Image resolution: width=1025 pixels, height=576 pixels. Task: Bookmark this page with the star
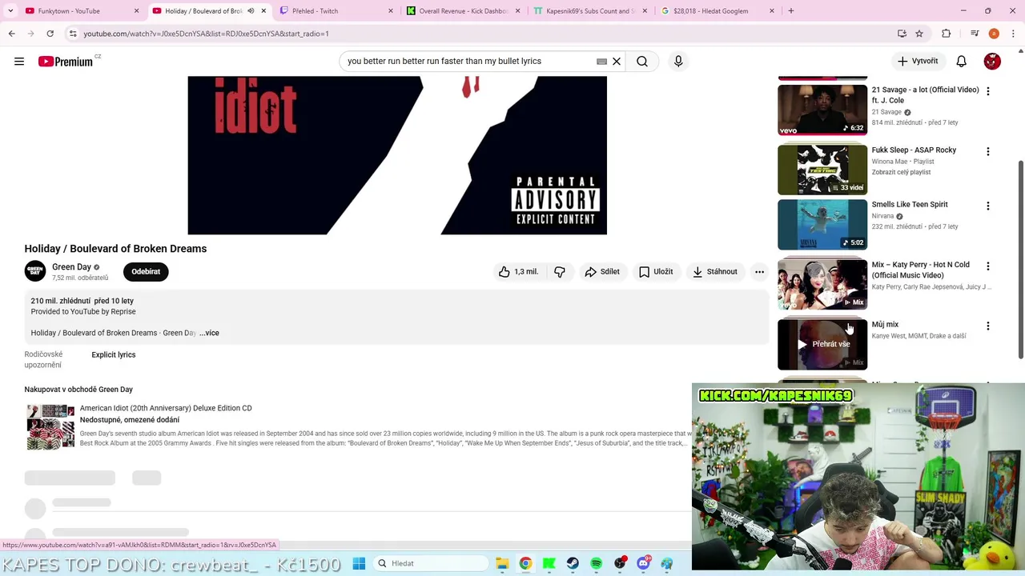click(x=919, y=34)
